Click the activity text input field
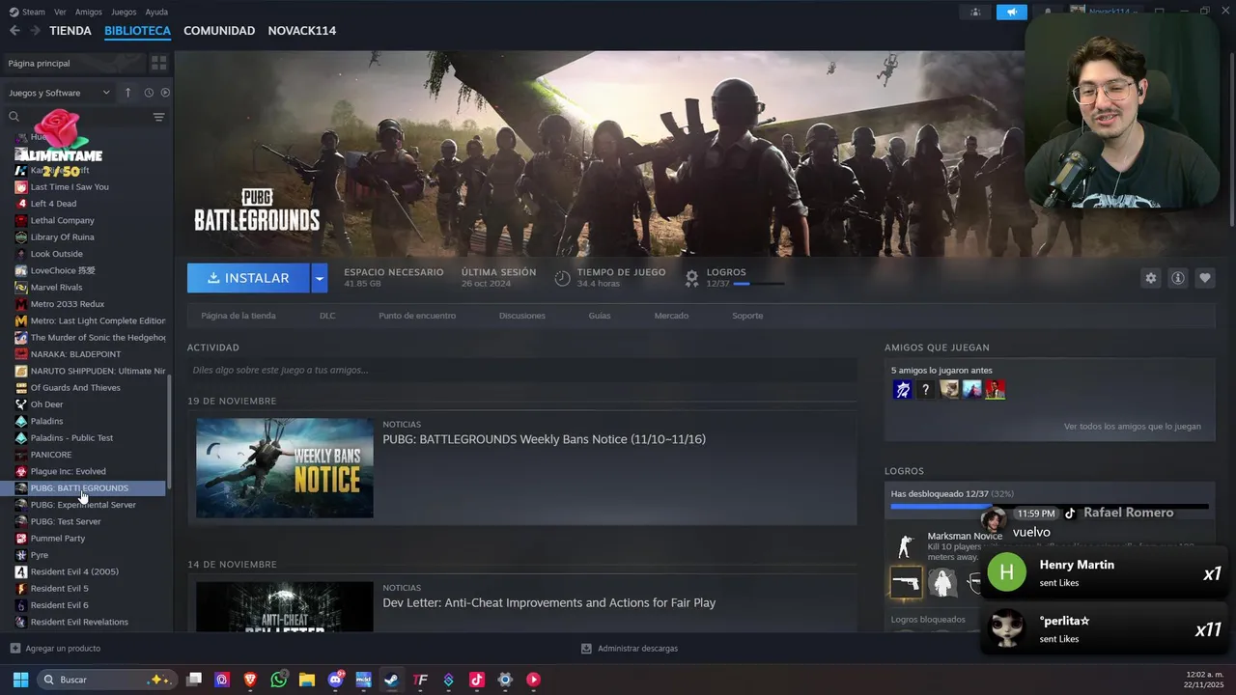The width and height of the screenshot is (1236, 695). 522,370
